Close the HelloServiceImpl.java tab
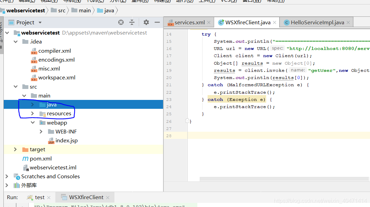 [x=348, y=23]
